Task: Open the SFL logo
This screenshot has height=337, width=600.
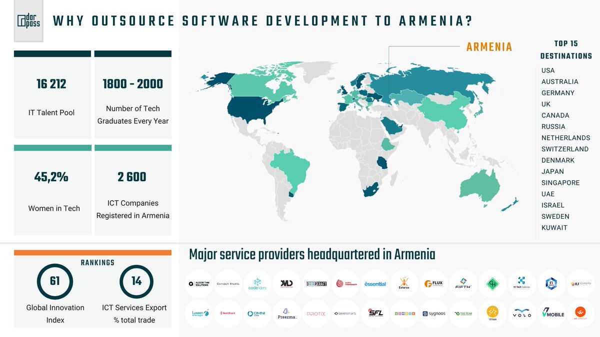Action: coord(375,314)
